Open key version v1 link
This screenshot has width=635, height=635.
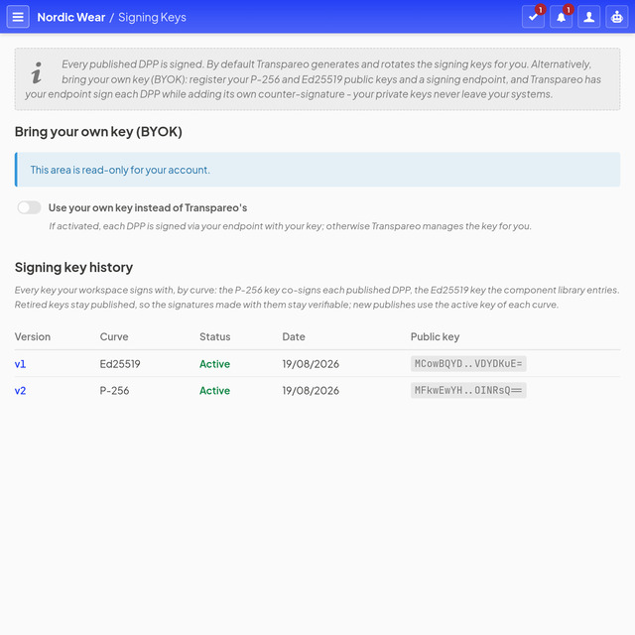point(20,364)
